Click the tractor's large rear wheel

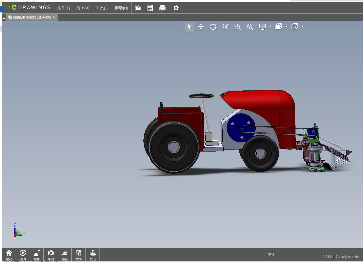click(x=174, y=147)
